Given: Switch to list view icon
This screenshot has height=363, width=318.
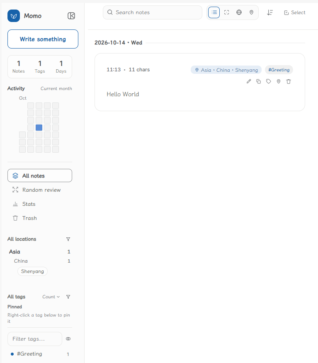Looking at the screenshot, I should click(x=214, y=12).
